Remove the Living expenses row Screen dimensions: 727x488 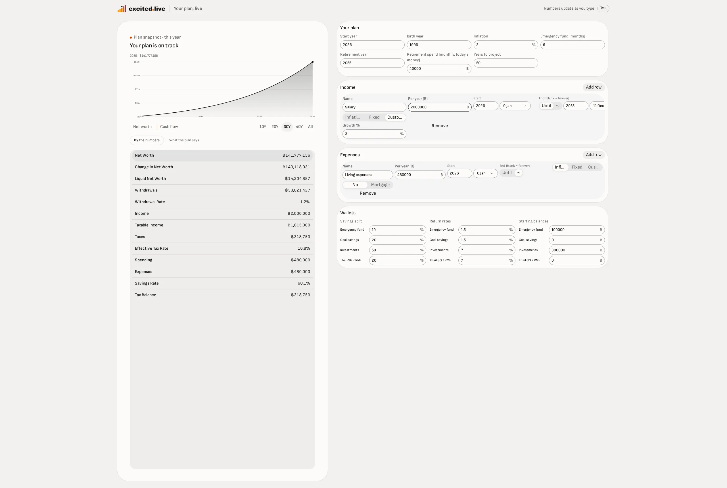[x=367, y=193]
